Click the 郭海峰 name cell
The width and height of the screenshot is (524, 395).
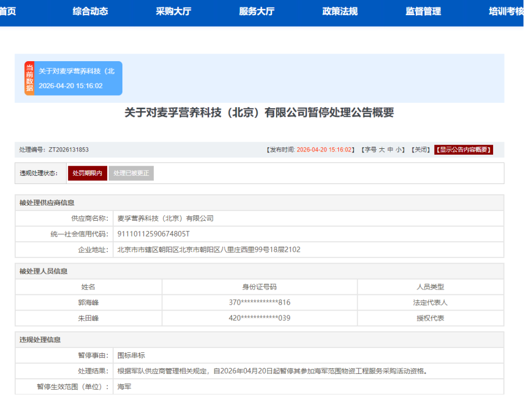click(88, 302)
